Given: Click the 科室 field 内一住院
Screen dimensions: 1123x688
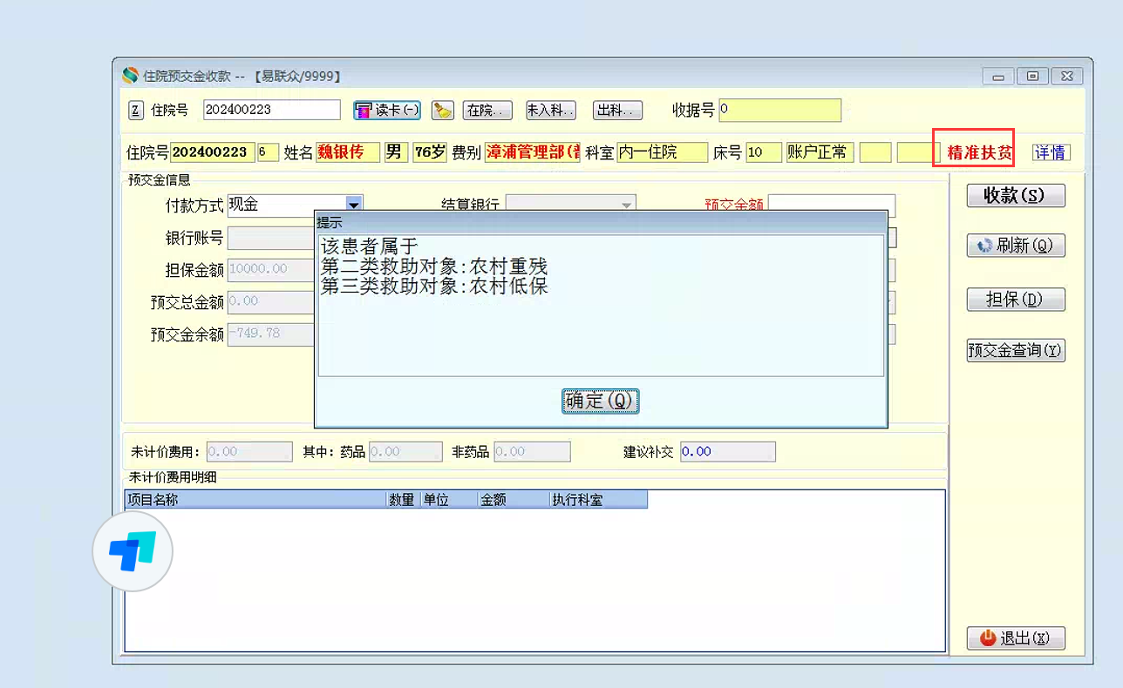Looking at the screenshot, I should click(662, 152).
